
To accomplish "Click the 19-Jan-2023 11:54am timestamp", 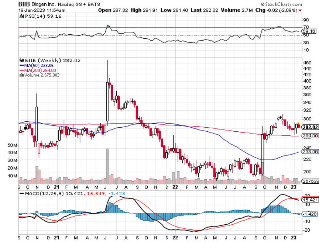I will click(42, 10).
